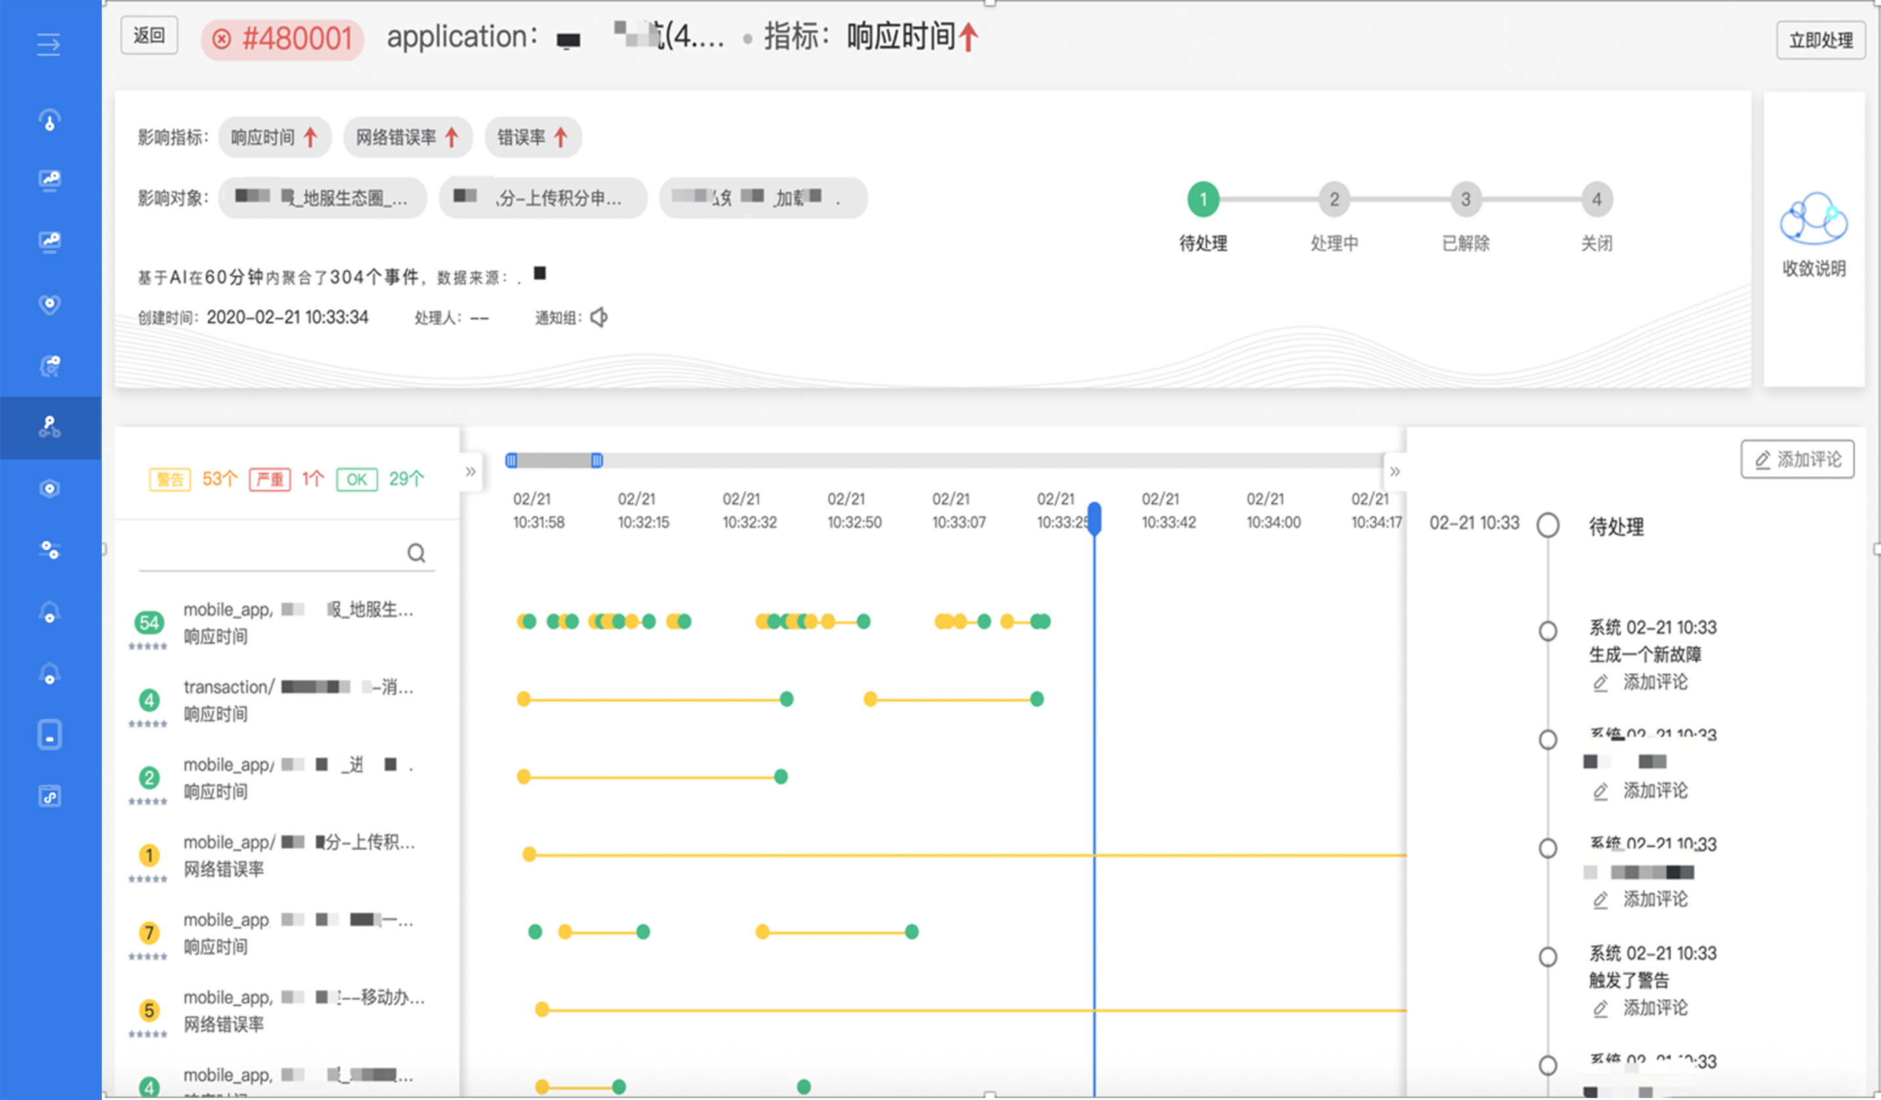Select step 3 已解除 in progress tracker

(1465, 199)
